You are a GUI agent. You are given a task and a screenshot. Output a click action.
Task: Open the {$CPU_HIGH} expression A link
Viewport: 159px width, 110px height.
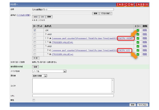[126, 38]
